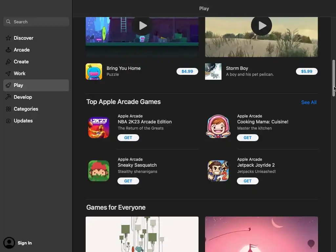Play the Bring You Home preview video

coord(142,26)
